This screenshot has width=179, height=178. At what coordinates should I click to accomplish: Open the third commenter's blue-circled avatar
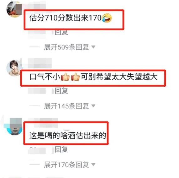(14, 127)
